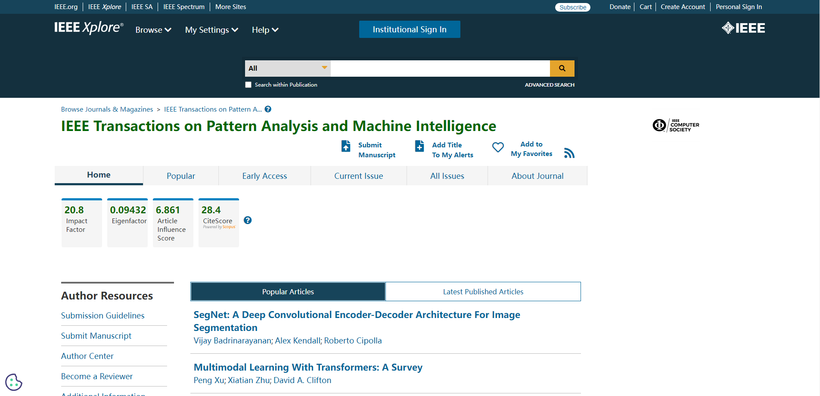Click the Subscribe button in top bar
820x396 pixels.
click(x=572, y=7)
